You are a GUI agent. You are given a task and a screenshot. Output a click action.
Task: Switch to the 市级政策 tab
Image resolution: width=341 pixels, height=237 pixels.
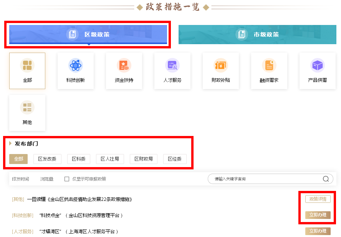pyautogui.click(x=257, y=35)
